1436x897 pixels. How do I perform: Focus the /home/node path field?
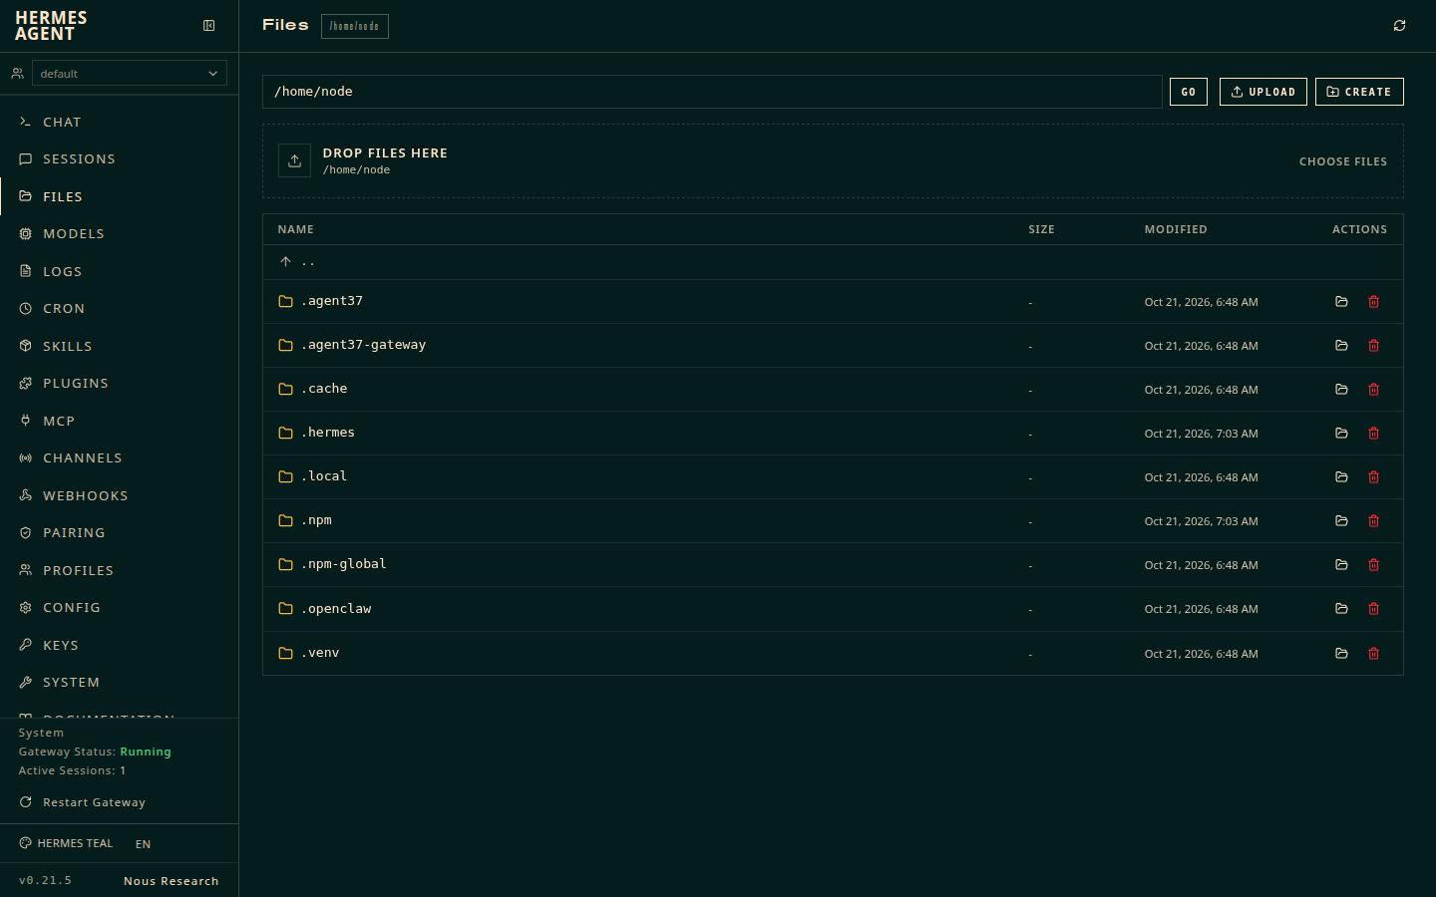point(712,92)
